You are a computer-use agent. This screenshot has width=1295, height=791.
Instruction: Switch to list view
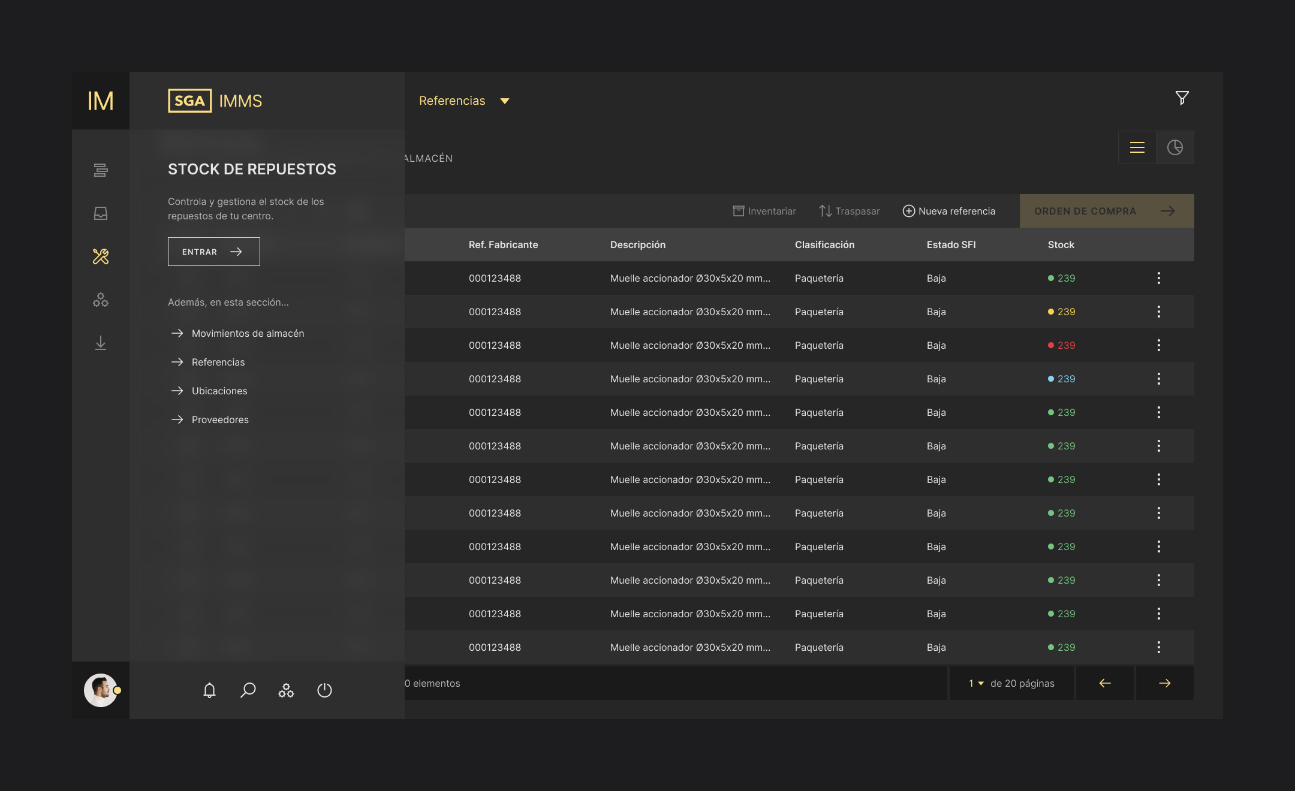point(1137,147)
